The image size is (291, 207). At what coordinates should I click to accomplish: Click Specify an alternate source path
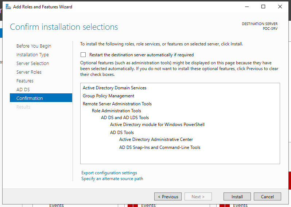click(x=112, y=179)
